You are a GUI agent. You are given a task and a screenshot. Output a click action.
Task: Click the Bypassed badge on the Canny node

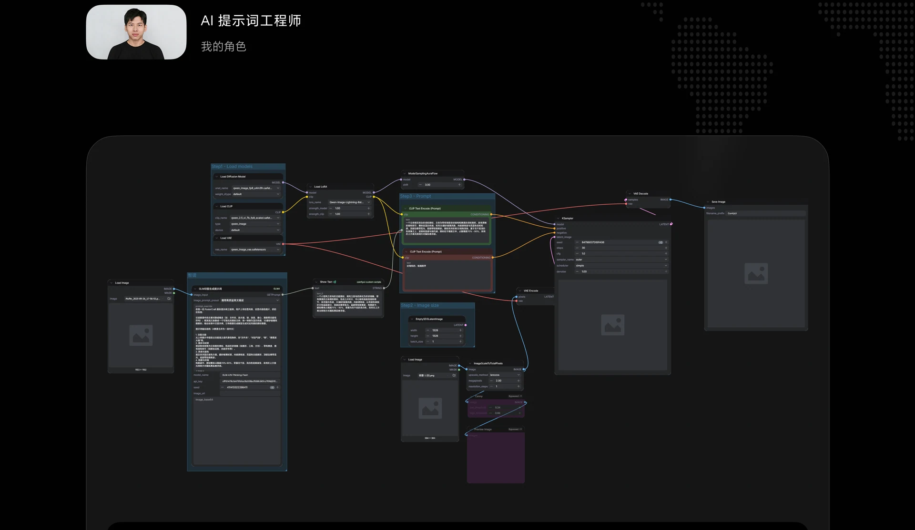click(x=515, y=396)
